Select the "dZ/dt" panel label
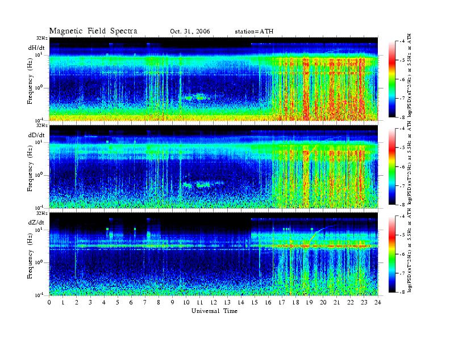This screenshot has width=450, height=347. 36,222
